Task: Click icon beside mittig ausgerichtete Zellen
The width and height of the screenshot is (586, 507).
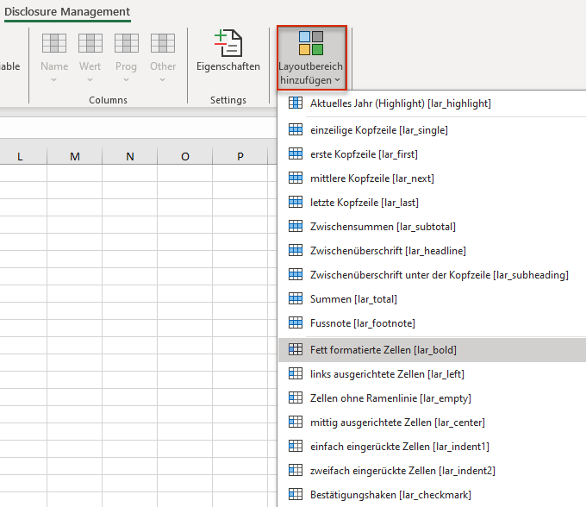Action: [x=296, y=422]
